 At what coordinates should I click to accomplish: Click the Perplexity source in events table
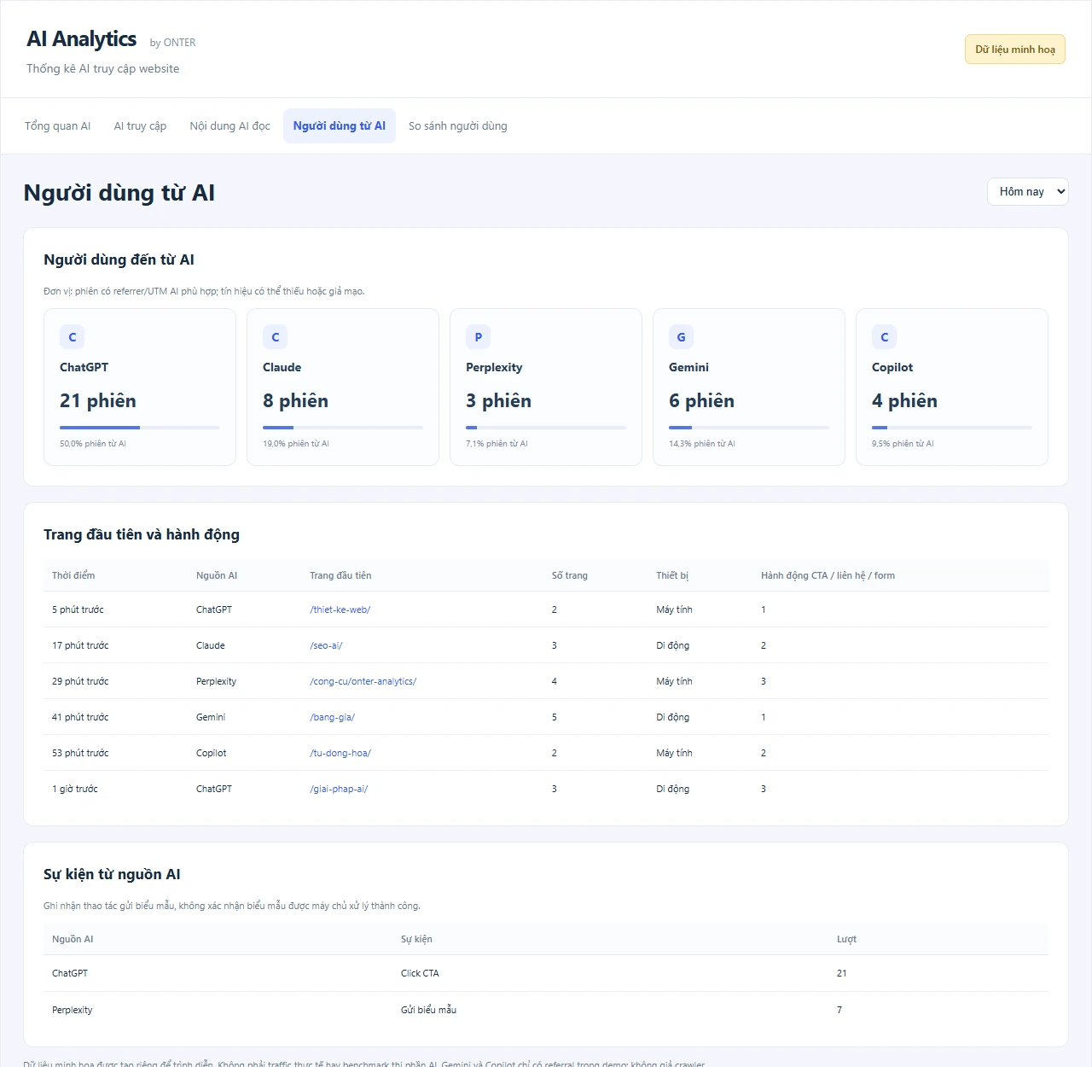[x=73, y=1010]
